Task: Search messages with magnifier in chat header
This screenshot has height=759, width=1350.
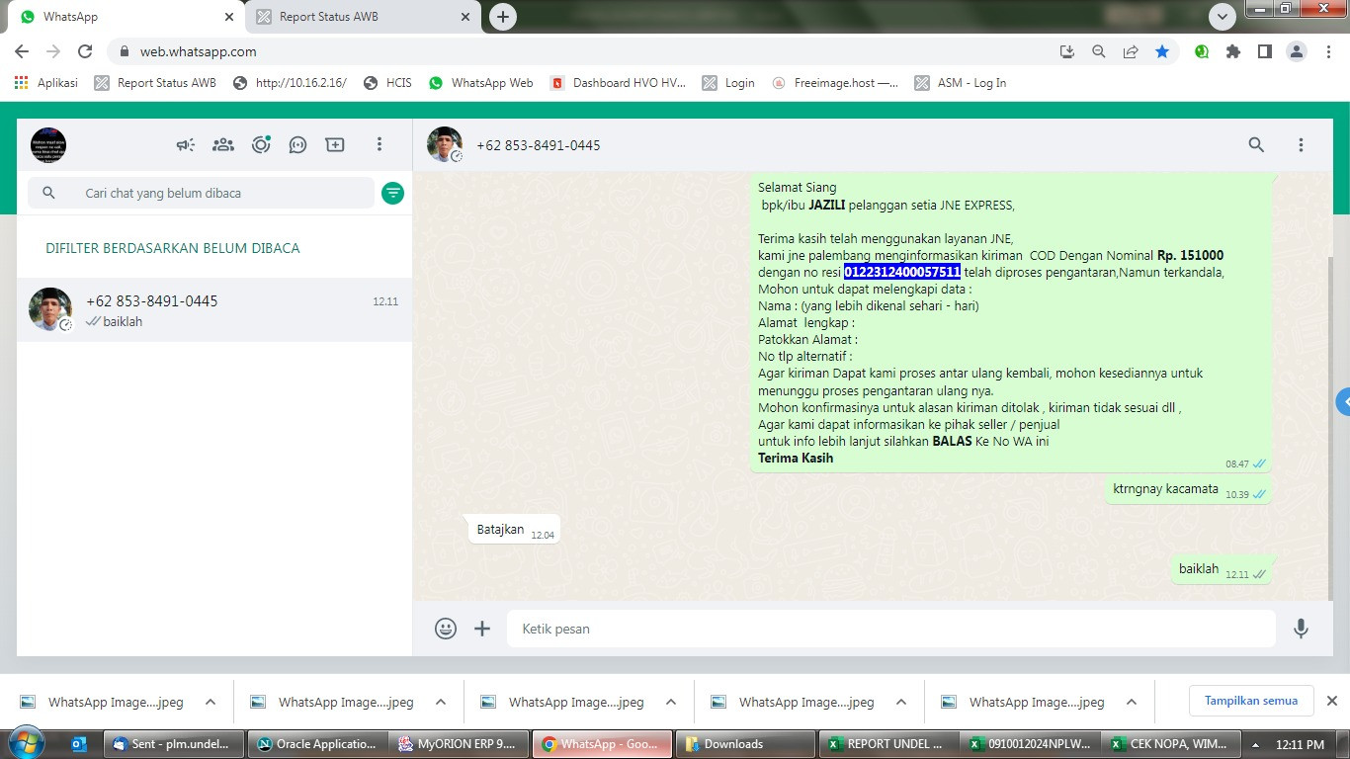Action: pos(1256,145)
